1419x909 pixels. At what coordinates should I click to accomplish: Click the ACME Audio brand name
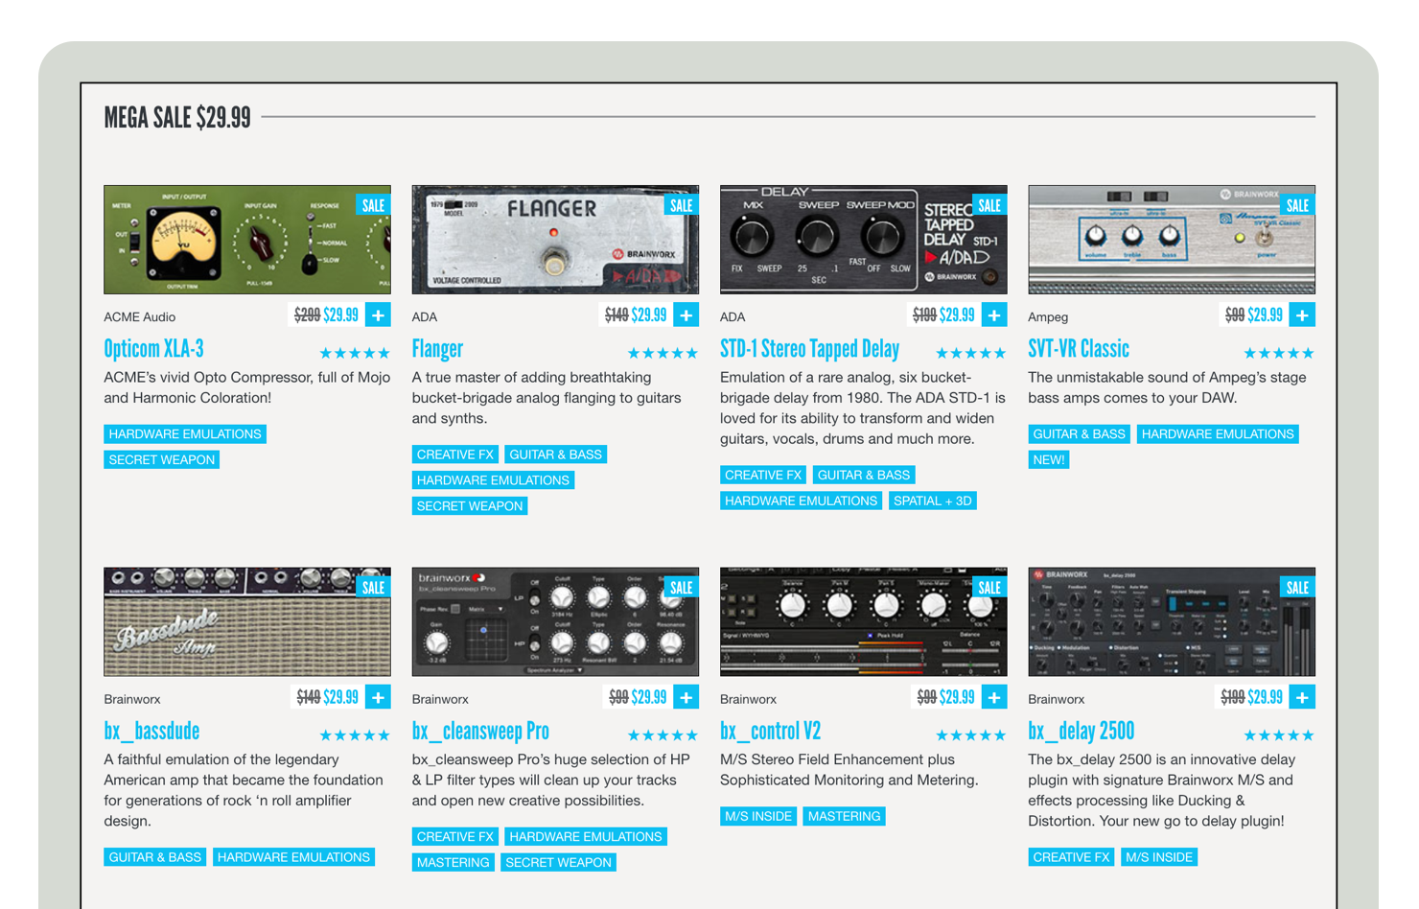140,317
